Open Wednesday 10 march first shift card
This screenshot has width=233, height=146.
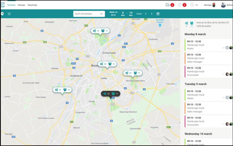click(x=209, y=142)
